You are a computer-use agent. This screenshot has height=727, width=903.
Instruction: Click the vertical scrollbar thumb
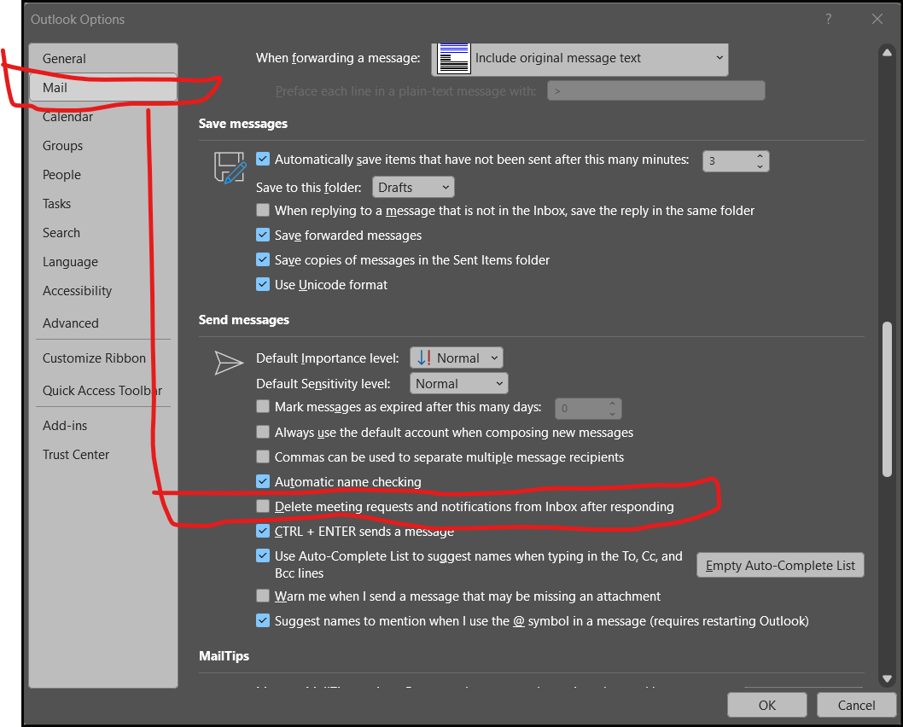coord(887,398)
